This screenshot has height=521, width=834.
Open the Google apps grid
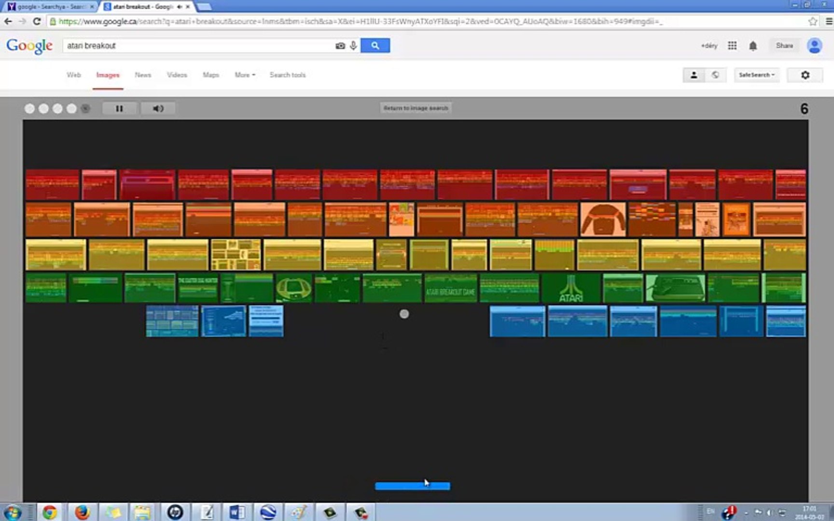click(732, 45)
